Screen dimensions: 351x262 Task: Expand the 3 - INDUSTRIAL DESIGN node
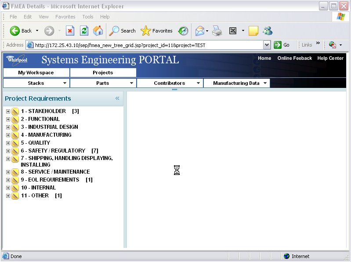[x=8, y=127]
